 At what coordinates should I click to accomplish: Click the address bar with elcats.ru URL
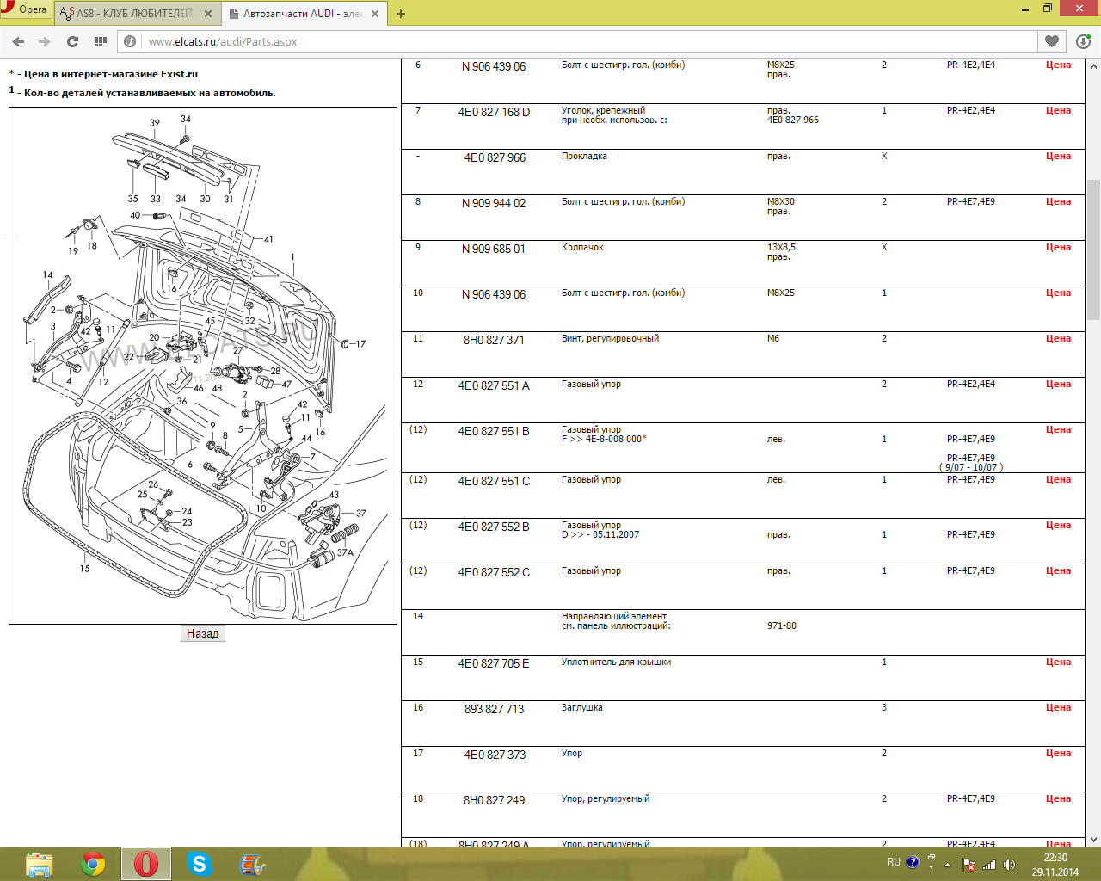click(585, 41)
